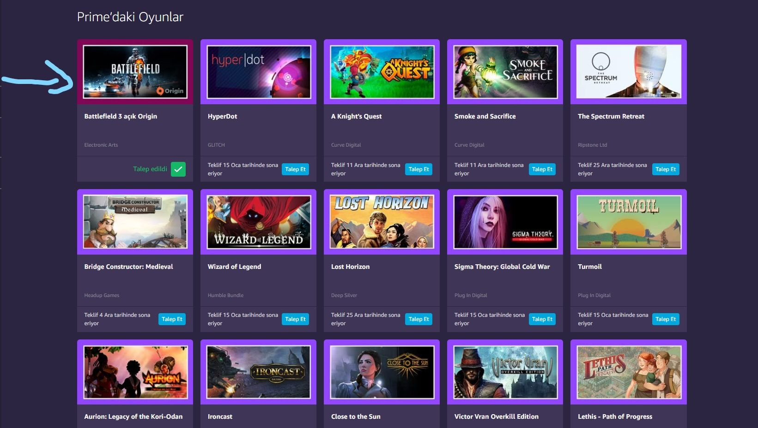Claim Bridge Constructor: Medieval offer
Image resolution: width=758 pixels, height=428 pixels.
point(172,319)
